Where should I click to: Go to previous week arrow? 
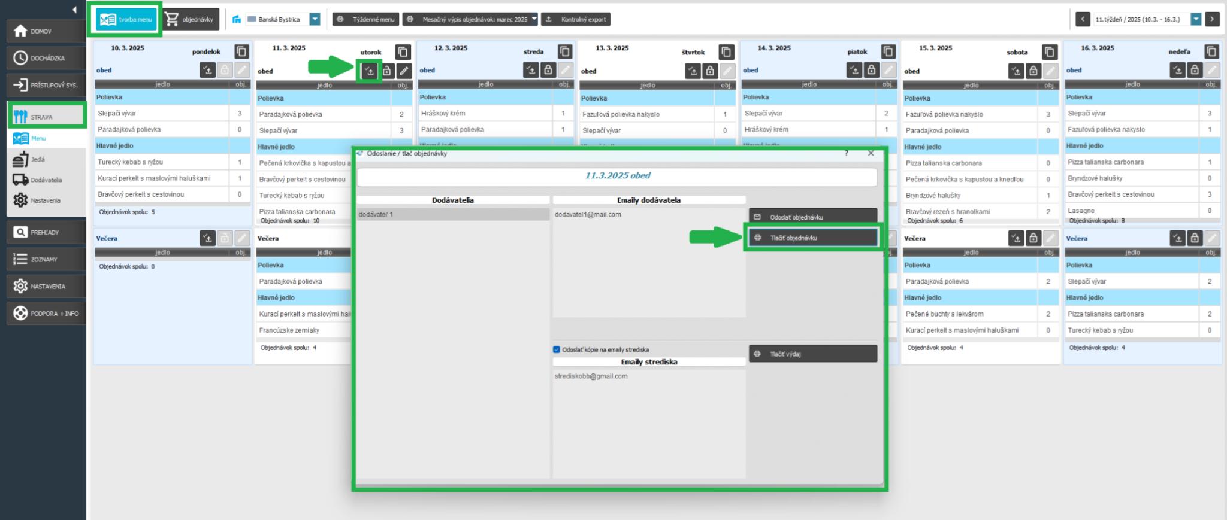[1083, 19]
